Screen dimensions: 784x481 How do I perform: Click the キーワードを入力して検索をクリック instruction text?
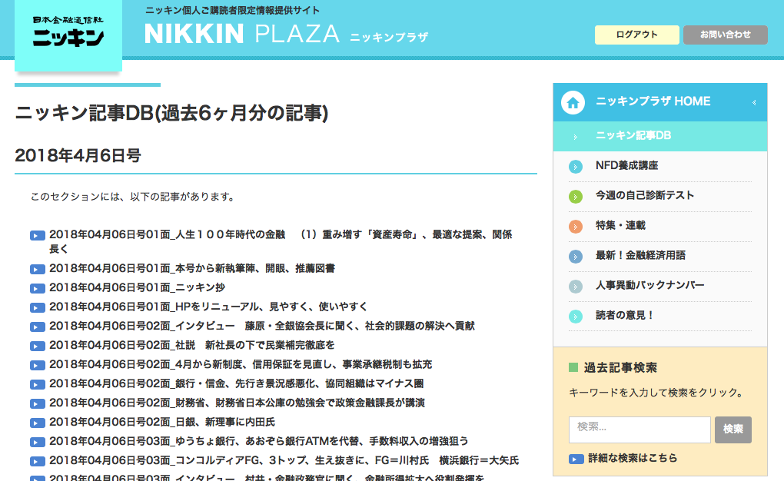click(656, 393)
